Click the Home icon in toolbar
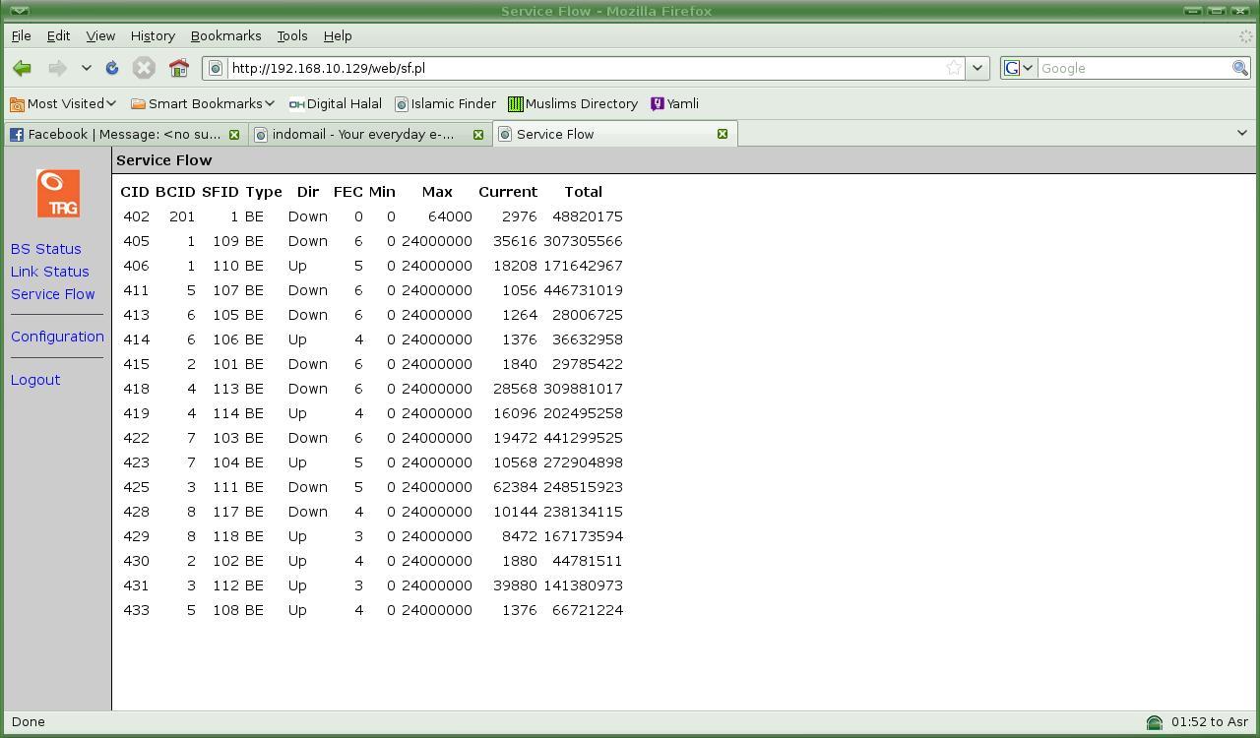 pyautogui.click(x=178, y=68)
